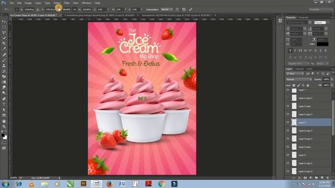This screenshot has height=188, width=335.
Task: Show hidden Layer 6 copy 2
Action: click(287, 98)
